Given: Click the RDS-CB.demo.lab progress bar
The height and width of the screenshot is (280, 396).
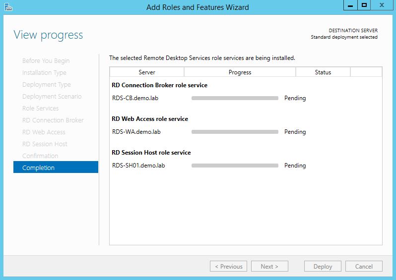Looking at the screenshot, I should click(x=235, y=98).
